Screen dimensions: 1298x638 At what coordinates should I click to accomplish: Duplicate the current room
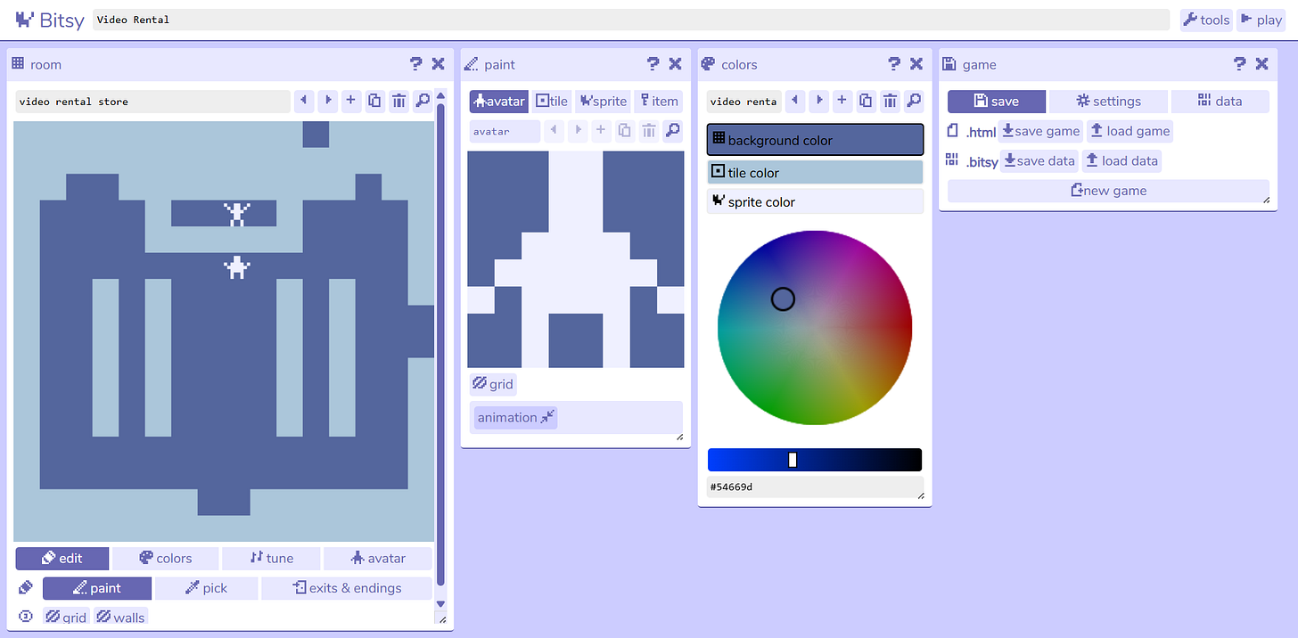(375, 101)
